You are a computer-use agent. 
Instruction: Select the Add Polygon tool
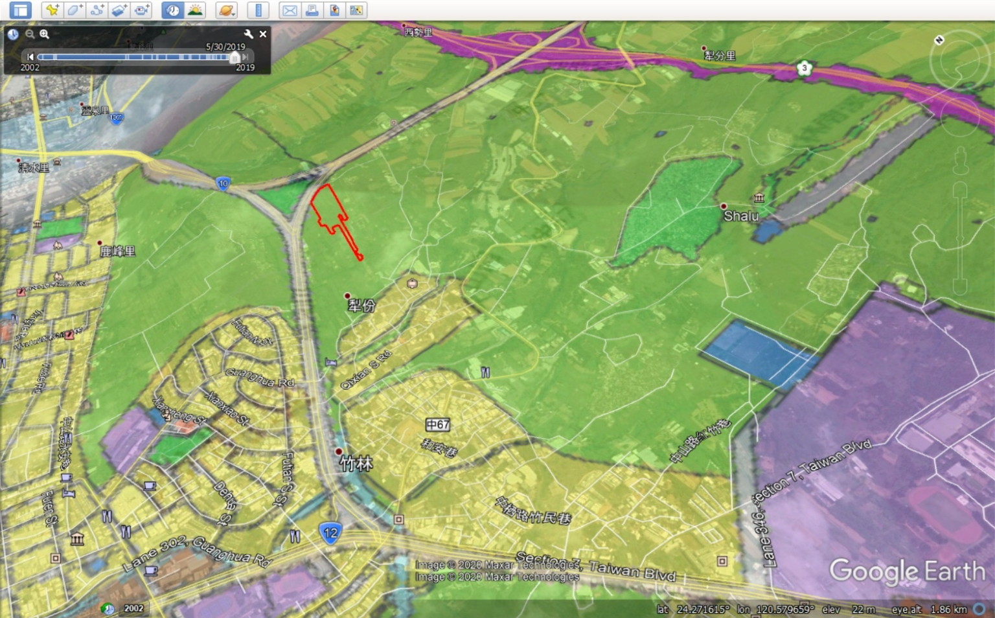click(74, 10)
